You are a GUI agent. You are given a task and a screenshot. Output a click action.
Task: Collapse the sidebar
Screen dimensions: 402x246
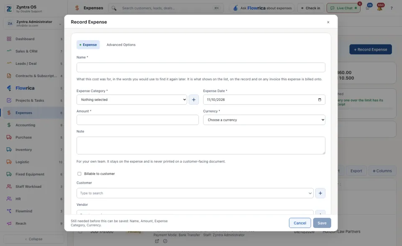coord(34,239)
